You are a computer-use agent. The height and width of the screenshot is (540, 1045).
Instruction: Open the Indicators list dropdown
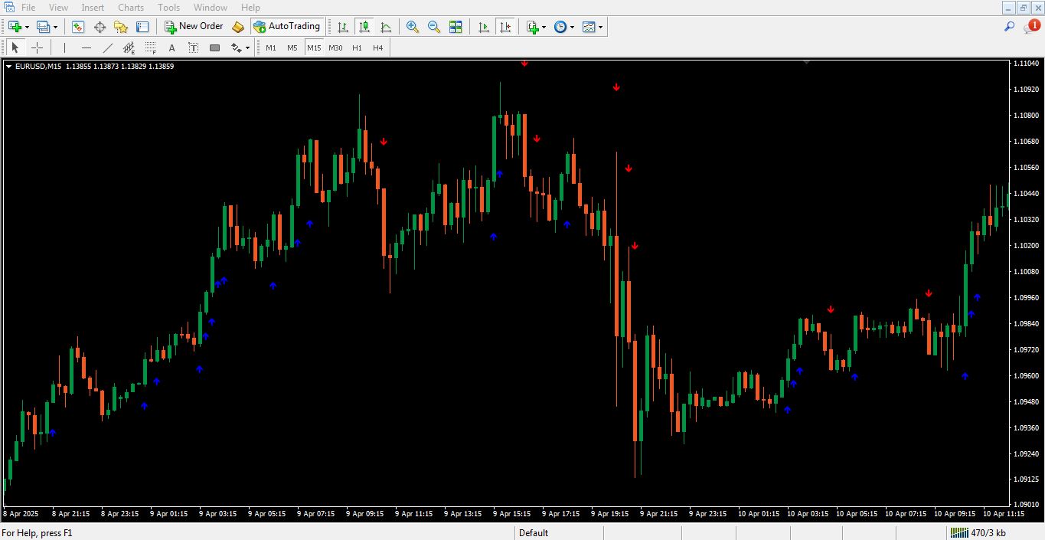click(x=544, y=27)
